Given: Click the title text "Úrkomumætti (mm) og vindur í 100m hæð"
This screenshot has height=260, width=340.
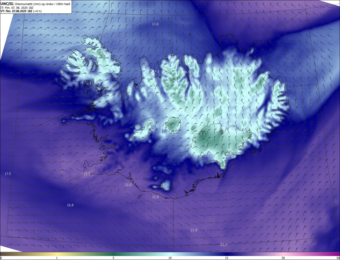Looking at the screenshot, I should 43,4.
